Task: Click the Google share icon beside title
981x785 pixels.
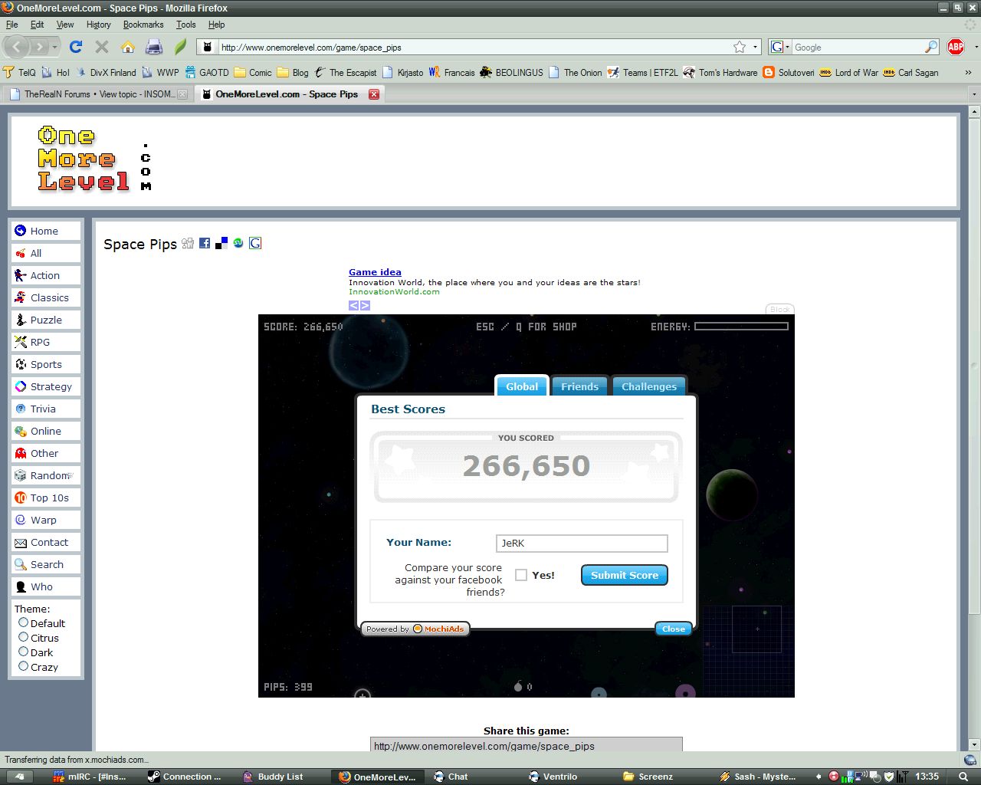Action: tap(255, 243)
